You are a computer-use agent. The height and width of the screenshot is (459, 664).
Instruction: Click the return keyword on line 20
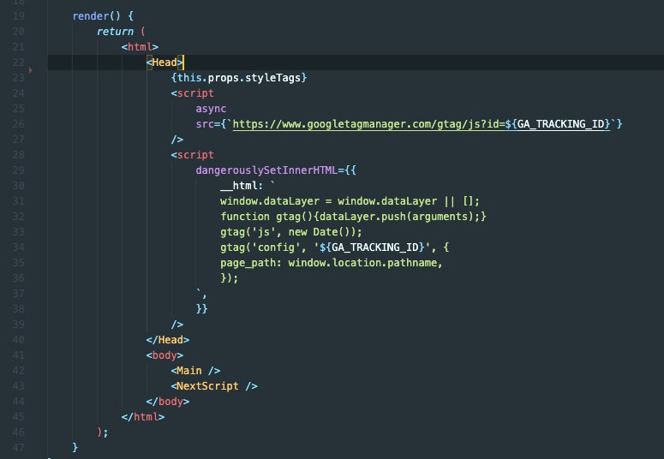point(115,32)
